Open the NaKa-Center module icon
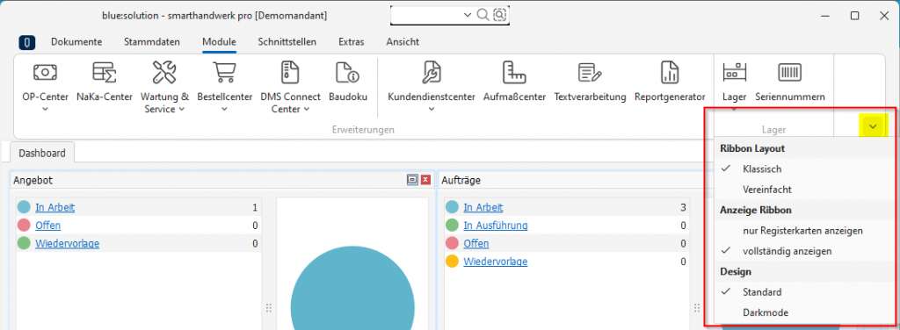The image size is (900, 330). point(105,72)
